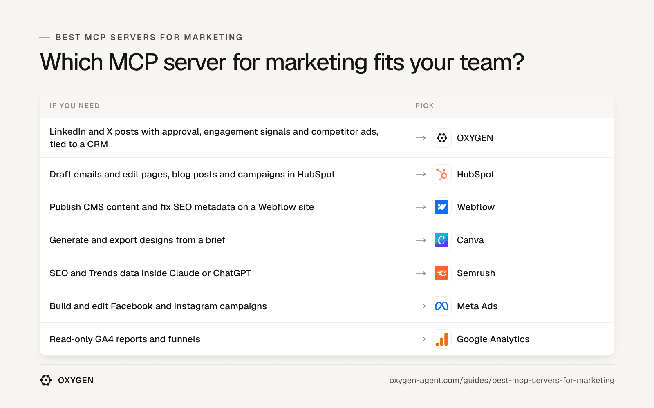Image resolution: width=654 pixels, height=408 pixels.
Task: Click the HubSpot sprocket icon
Action: 442,174
